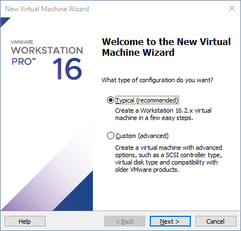Click the 'New Virtual Machine Wizard' title bar
Viewport: 241px width, 231px height.
pyautogui.click(x=47, y=9)
